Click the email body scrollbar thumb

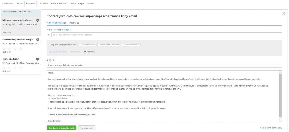(281, 95)
